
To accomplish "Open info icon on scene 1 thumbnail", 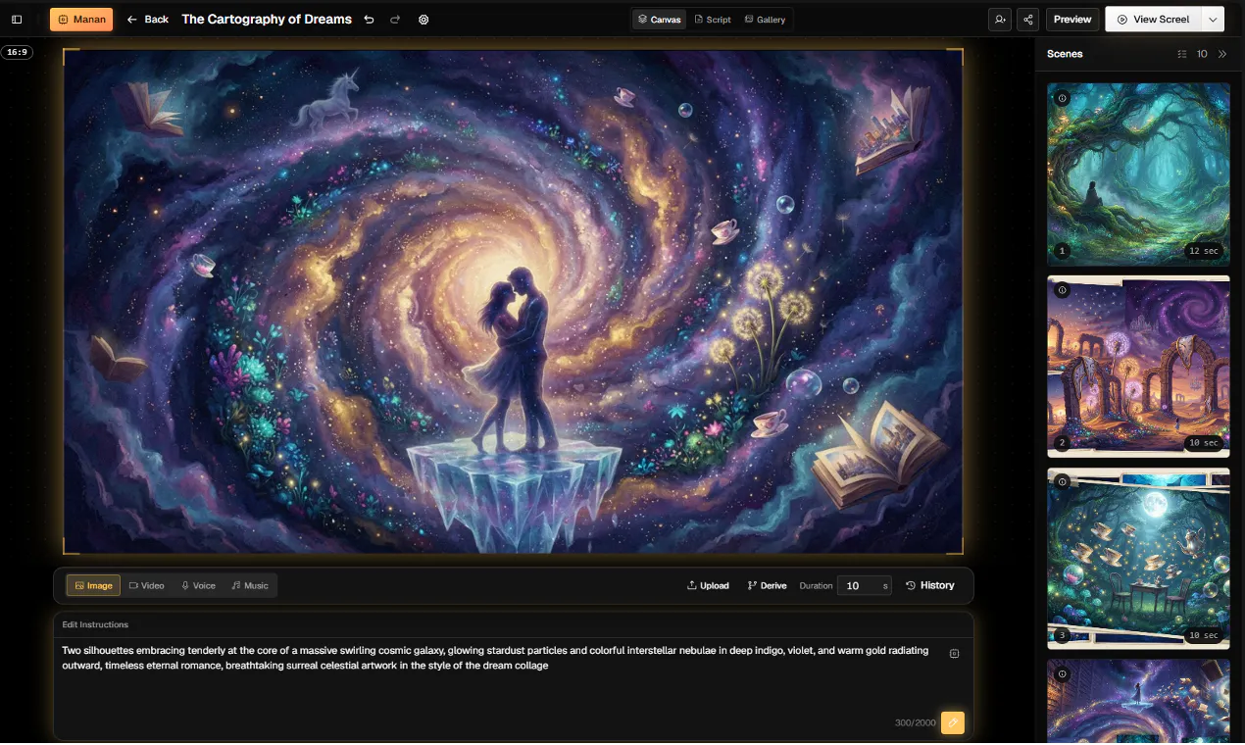I will pos(1063,98).
